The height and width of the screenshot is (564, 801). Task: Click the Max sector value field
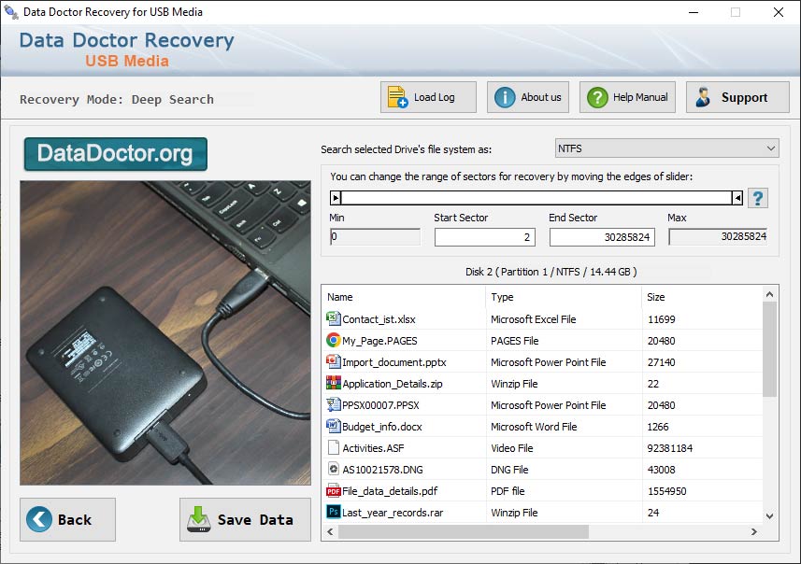click(x=718, y=236)
